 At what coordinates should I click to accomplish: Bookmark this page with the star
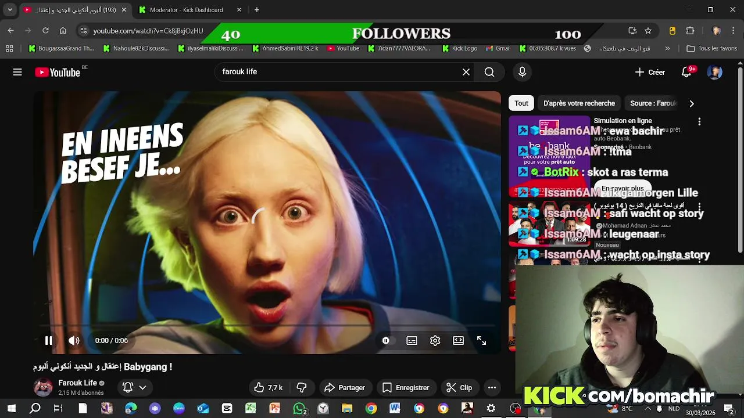(x=648, y=31)
